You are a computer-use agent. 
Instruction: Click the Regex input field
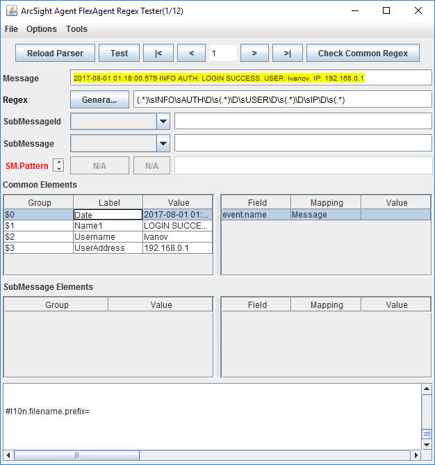tap(283, 99)
